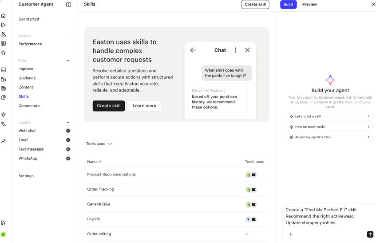376x243 pixels.
Task: Click the Yotpo icon in Loyalty row
Action: coord(248,219)
